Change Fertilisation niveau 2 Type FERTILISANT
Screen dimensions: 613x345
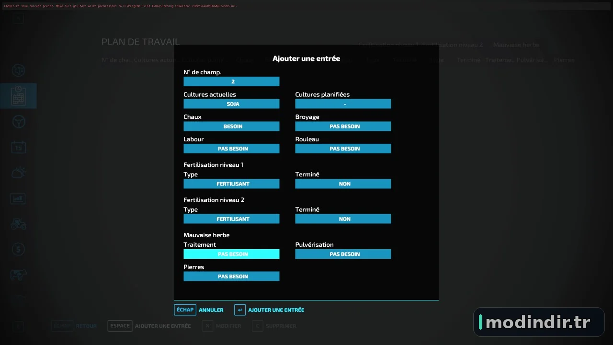(x=231, y=219)
